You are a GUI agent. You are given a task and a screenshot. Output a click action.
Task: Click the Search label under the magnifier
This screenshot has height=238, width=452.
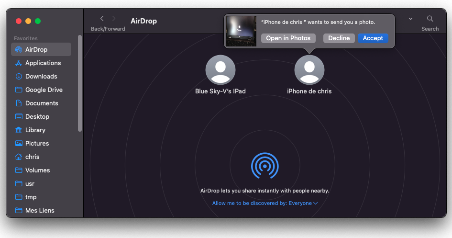pyautogui.click(x=430, y=29)
